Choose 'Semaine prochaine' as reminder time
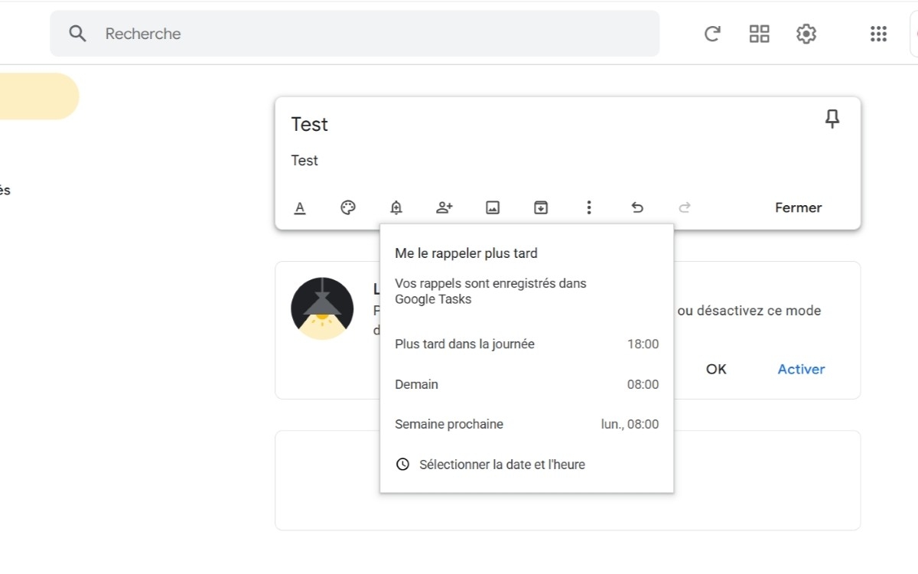Screen dimensions: 918x574 coord(526,424)
